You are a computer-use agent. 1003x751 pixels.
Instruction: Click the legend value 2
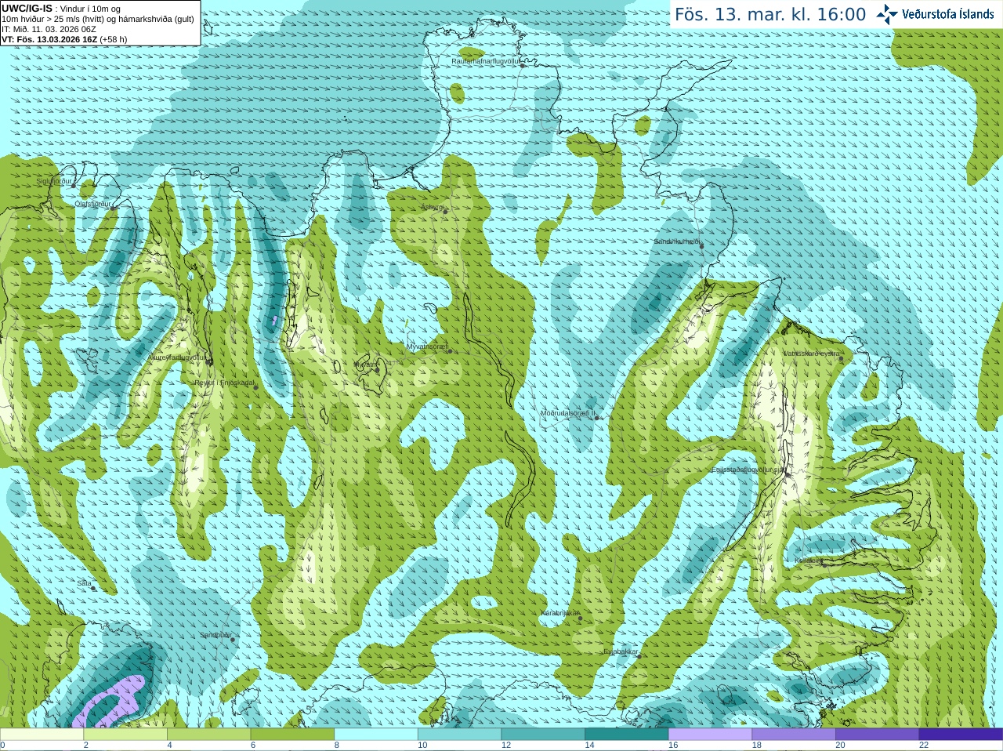pos(86,746)
